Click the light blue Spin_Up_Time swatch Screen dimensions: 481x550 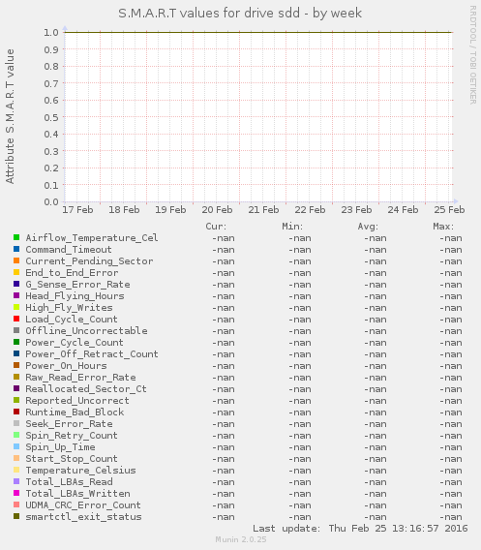16,446
